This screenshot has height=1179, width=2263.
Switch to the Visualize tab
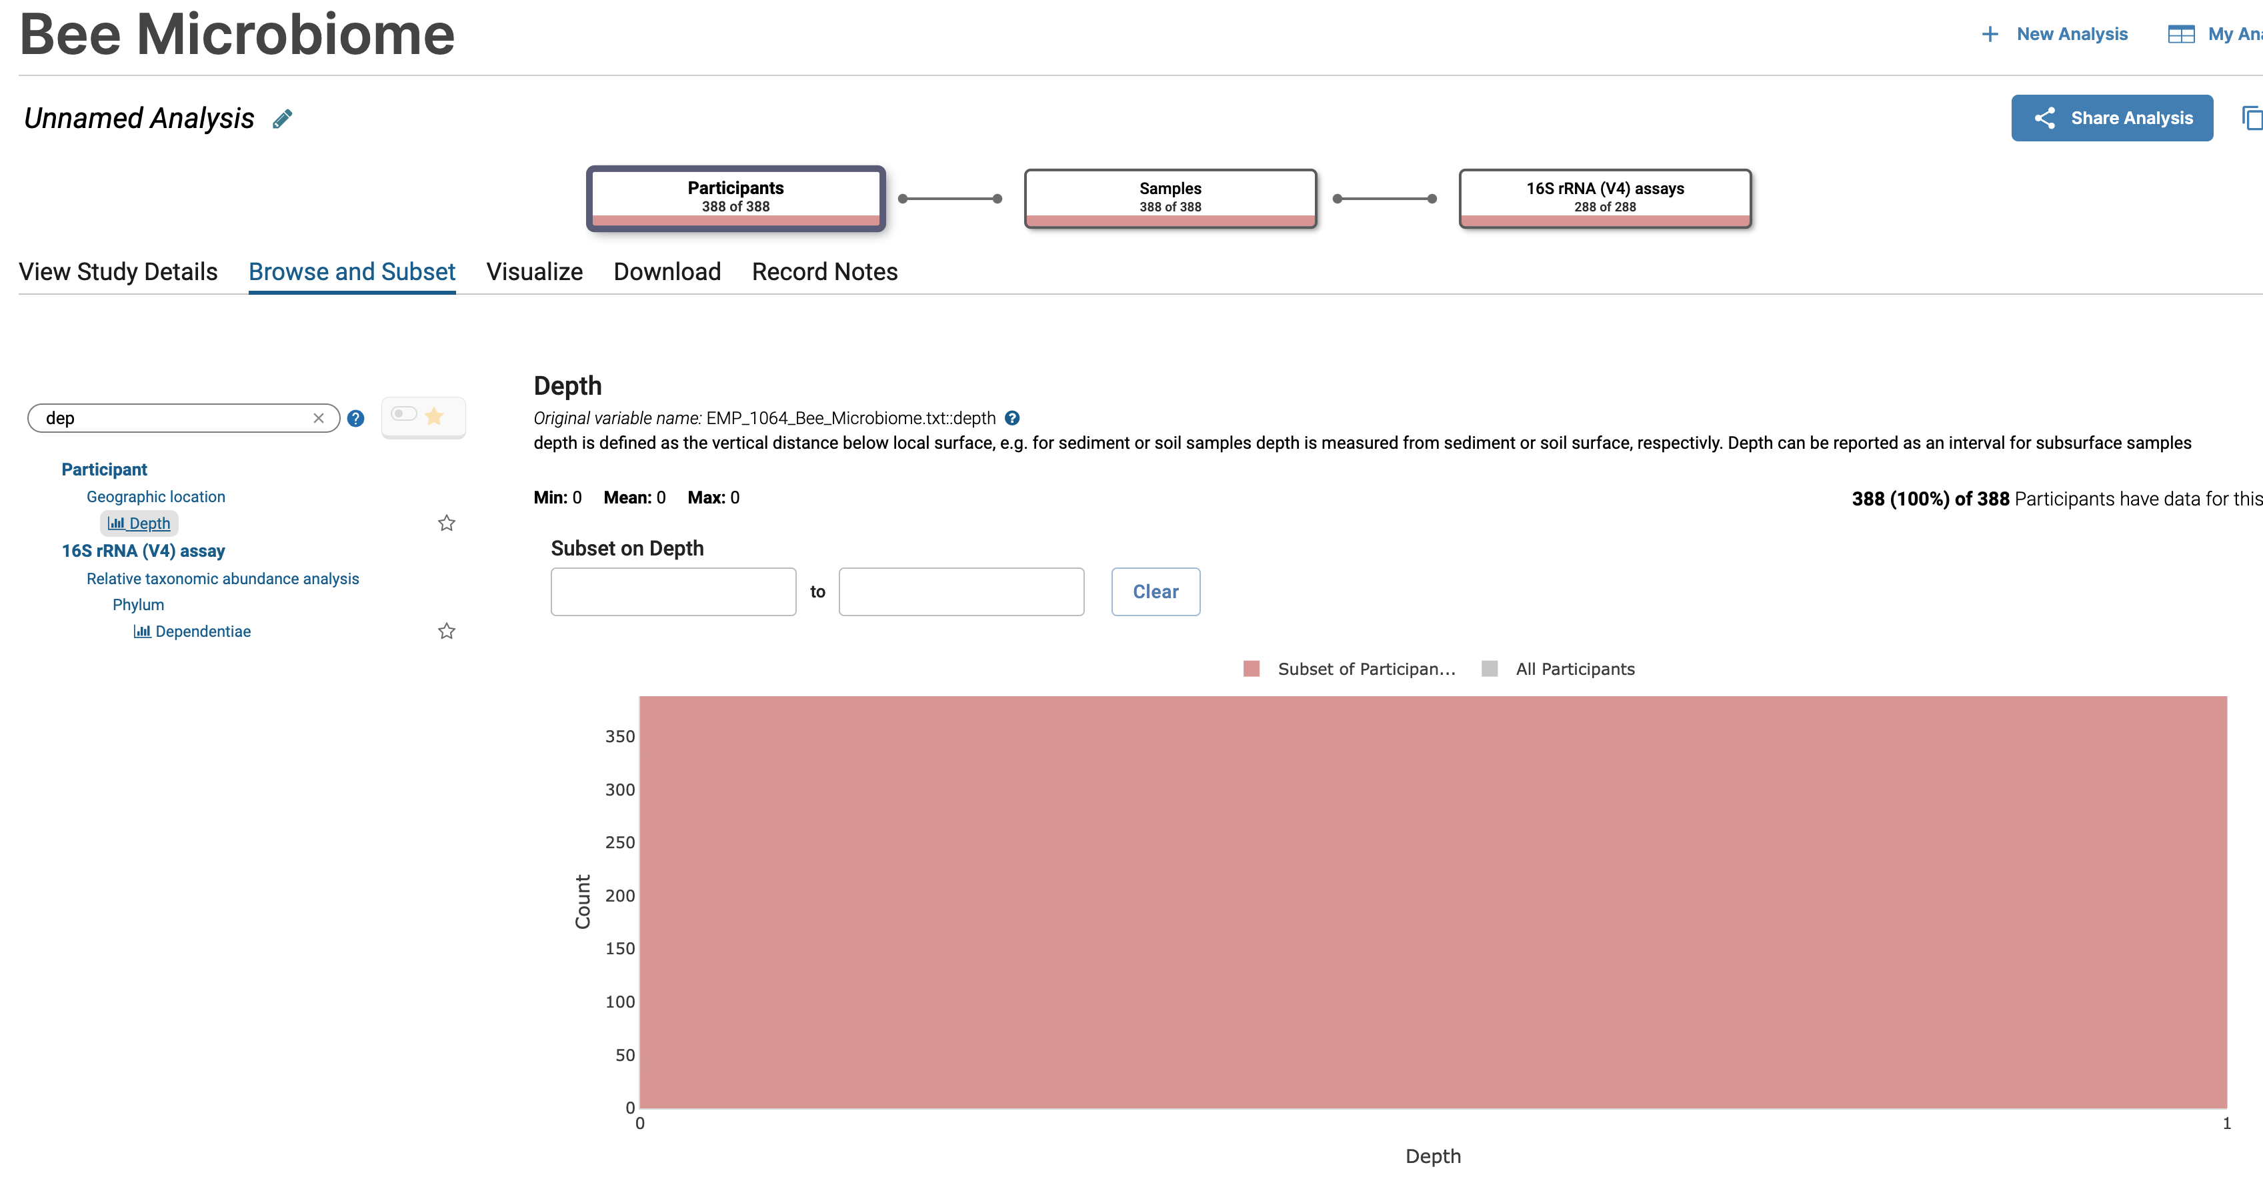[x=534, y=271]
